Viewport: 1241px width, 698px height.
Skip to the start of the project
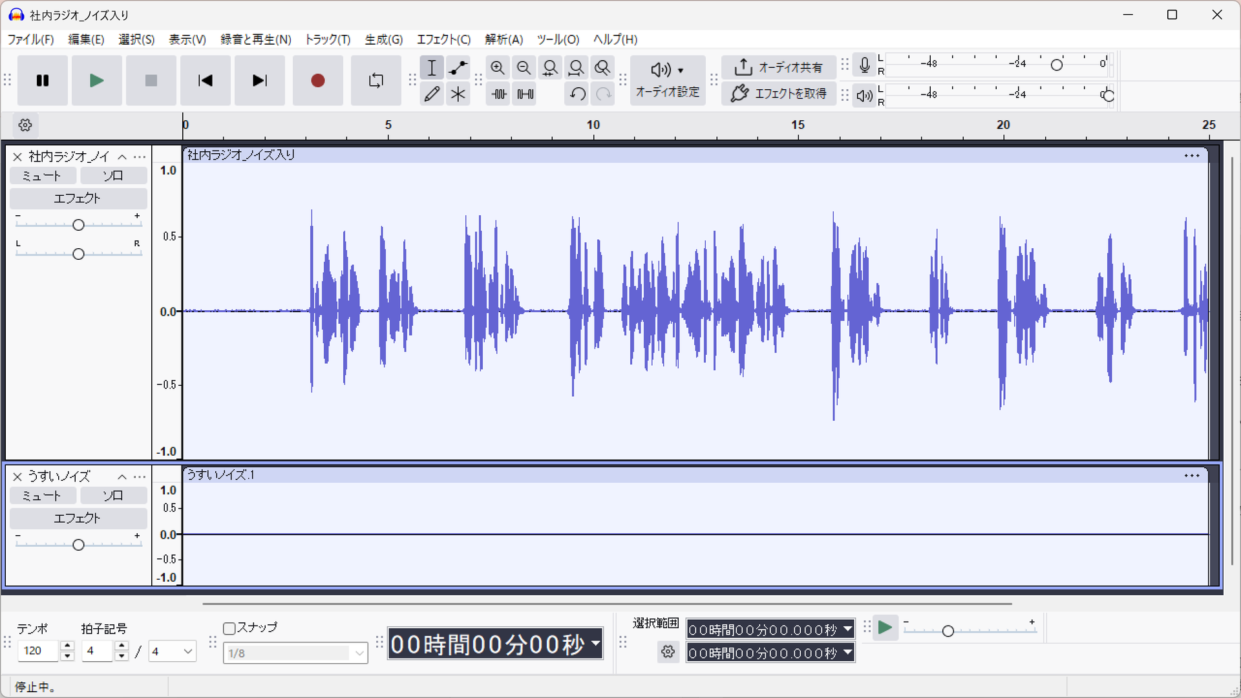[206, 81]
